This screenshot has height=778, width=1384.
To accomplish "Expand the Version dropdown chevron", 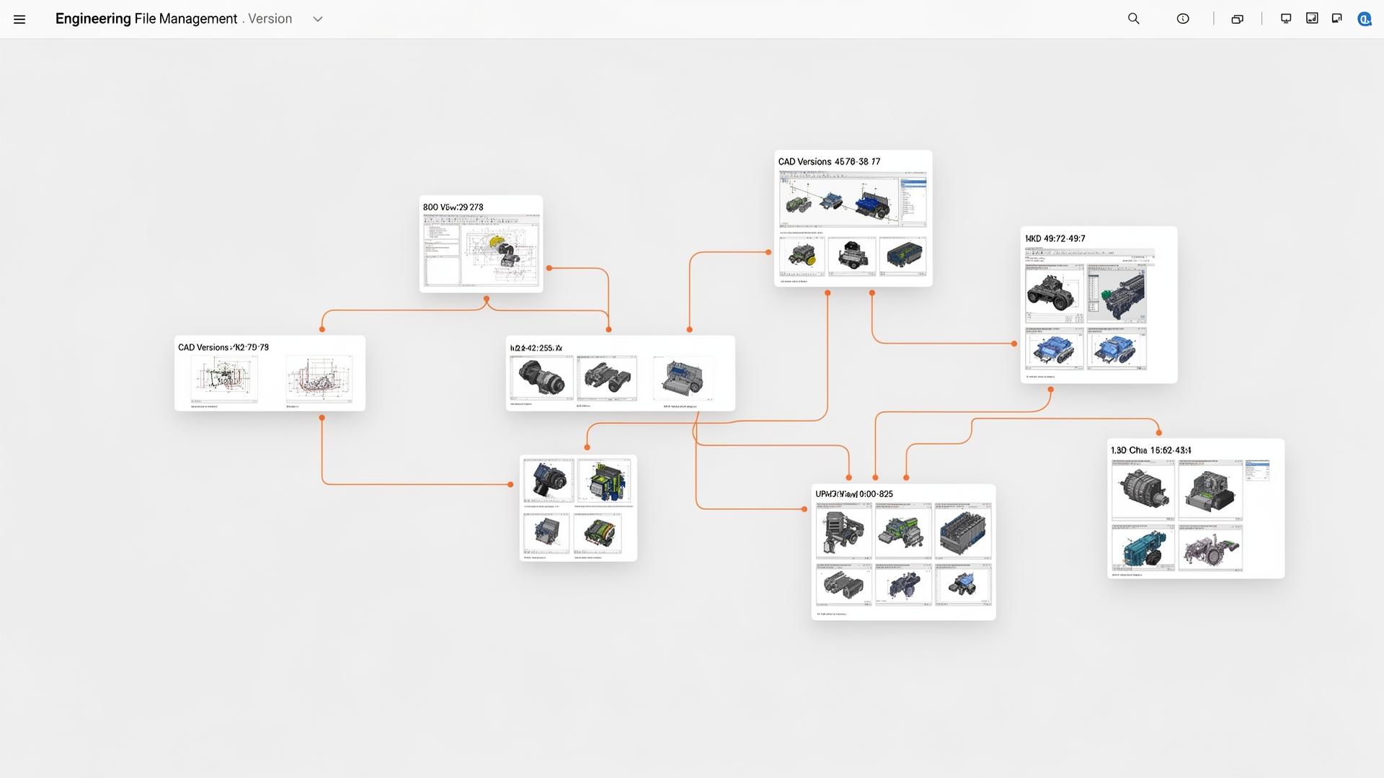I will click(318, 19).
